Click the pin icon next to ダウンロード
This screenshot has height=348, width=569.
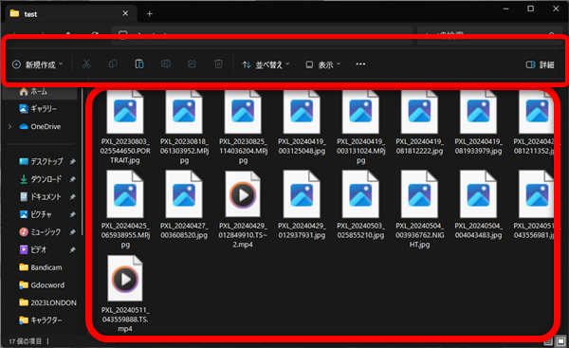(x=73, y=179)
